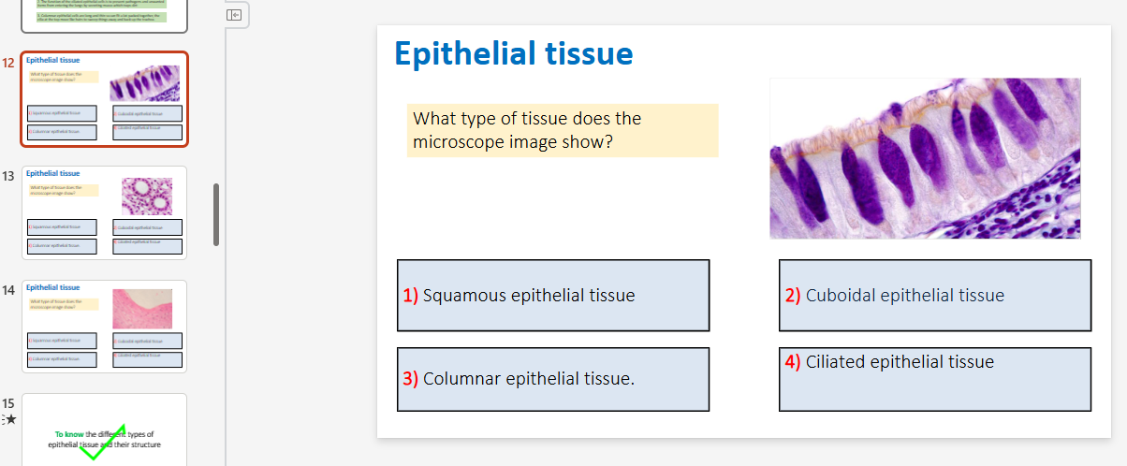Screen dimensions: 1127x466
Task: Select the 'Ciliated epithelial tissue' box
Action: coord(935,379)
